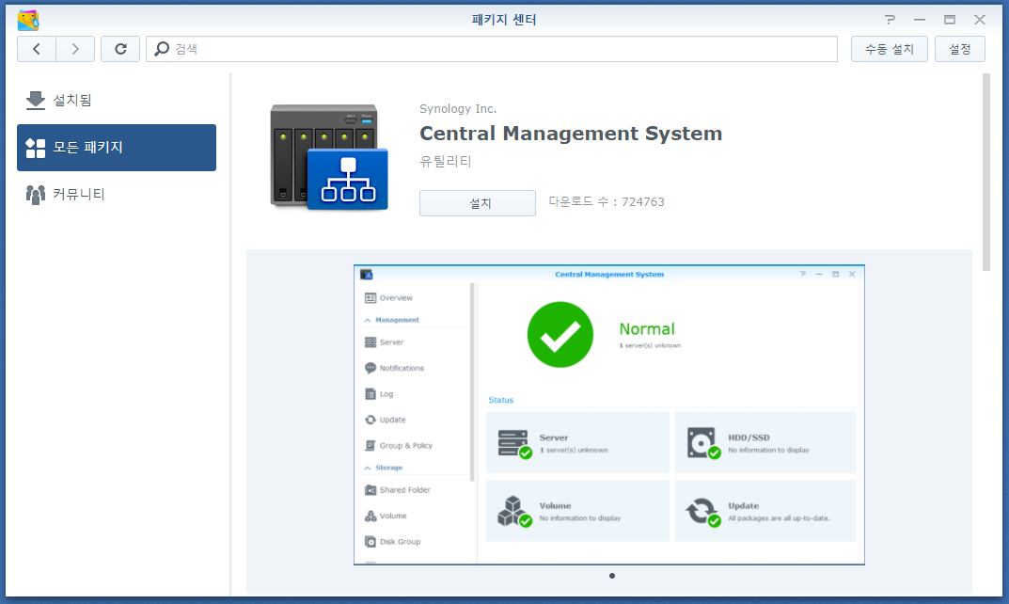Open the 커뮤니티 community section

point(117,194)
